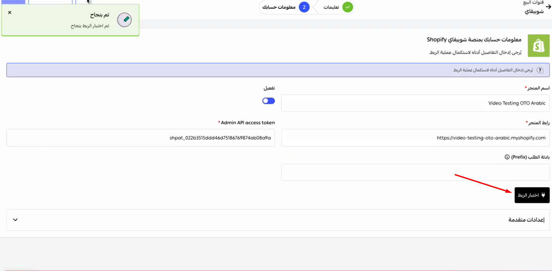The width and height of the screenshot is (552, 271).
Task: Click the اسم المتجر label
Action: coord(538,88)
